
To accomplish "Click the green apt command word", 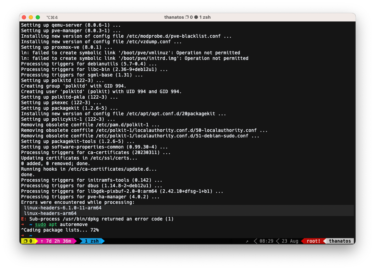I will [53, 224].
